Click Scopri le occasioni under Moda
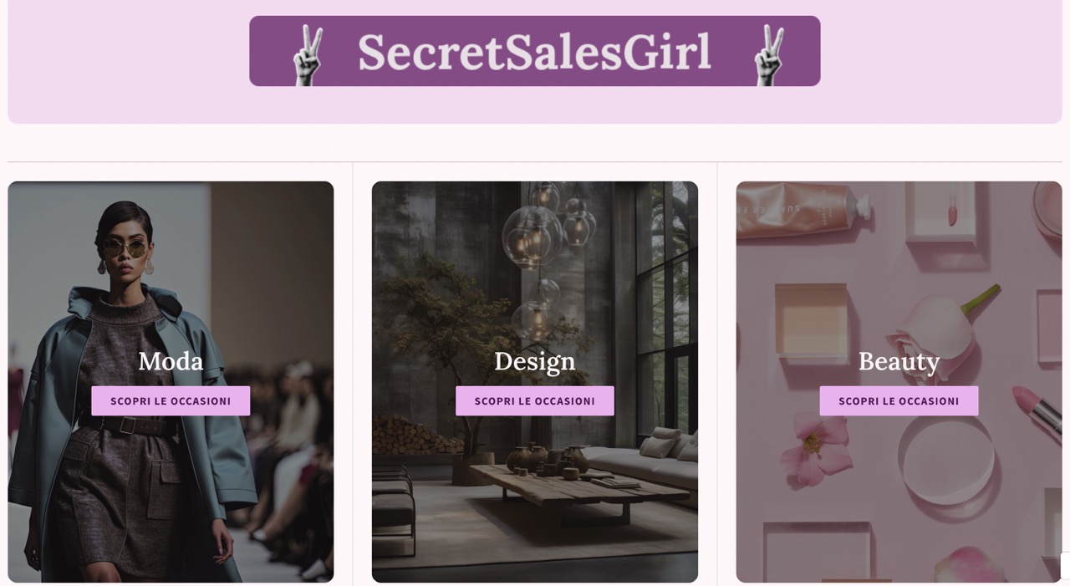1070x586 pixels. [171, 401]
